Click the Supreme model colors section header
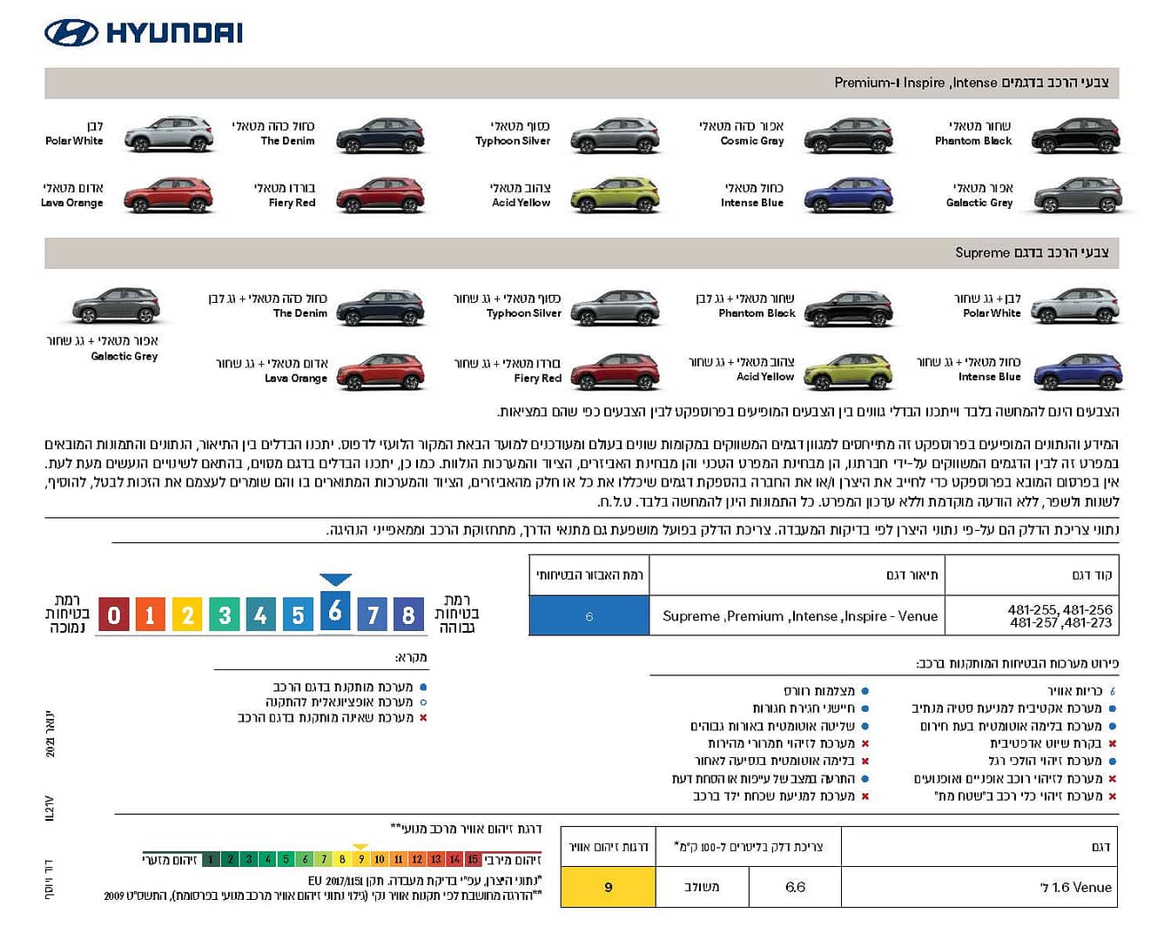 (x=582, y=252)
